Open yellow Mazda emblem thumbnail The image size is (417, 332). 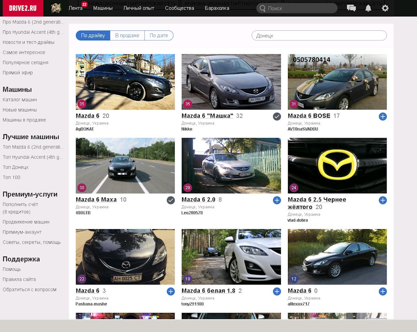pos(337,165)
